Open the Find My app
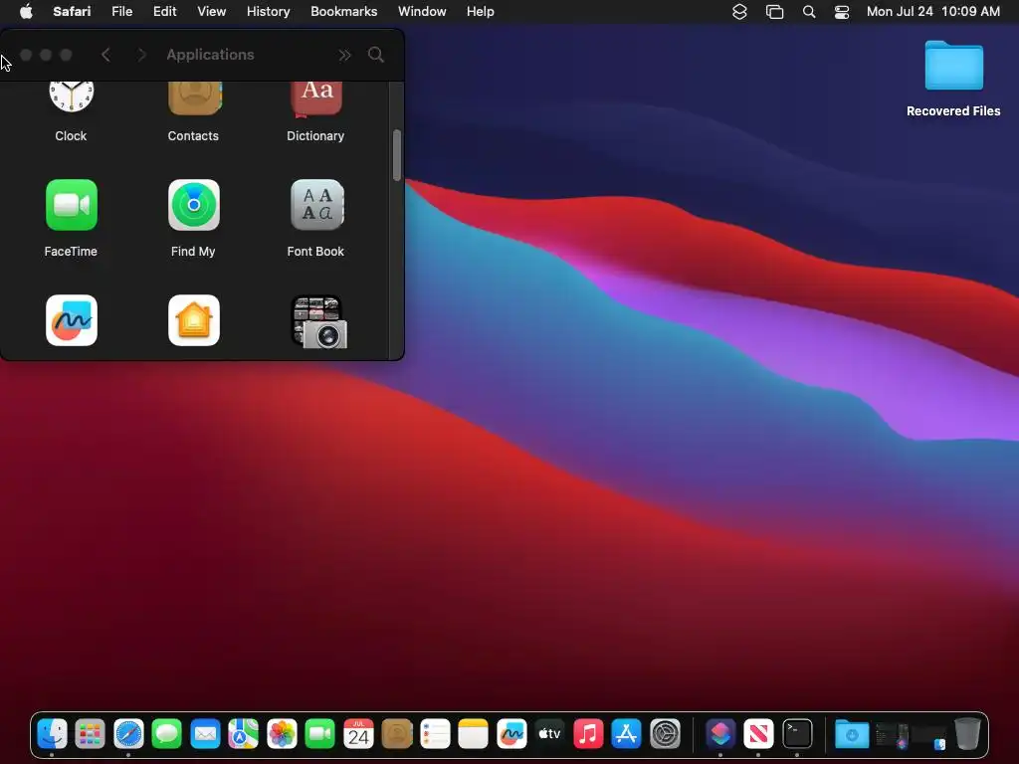This screenshot has height=764, width=1019. coord(194,205)
